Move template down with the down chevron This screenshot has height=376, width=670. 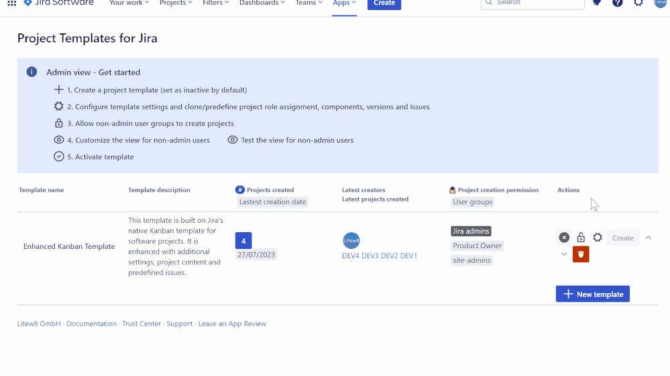pos(564,254)
